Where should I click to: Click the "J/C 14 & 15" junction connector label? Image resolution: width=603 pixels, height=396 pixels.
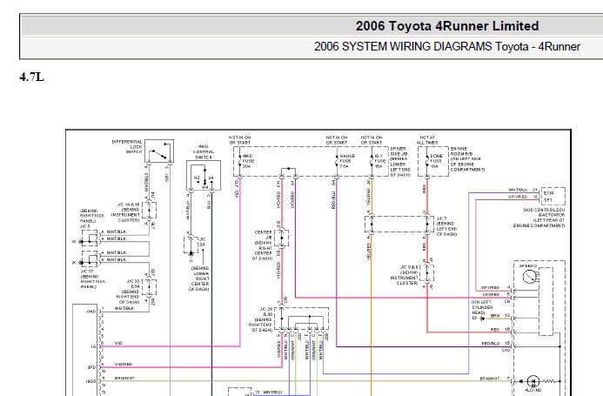125,212
